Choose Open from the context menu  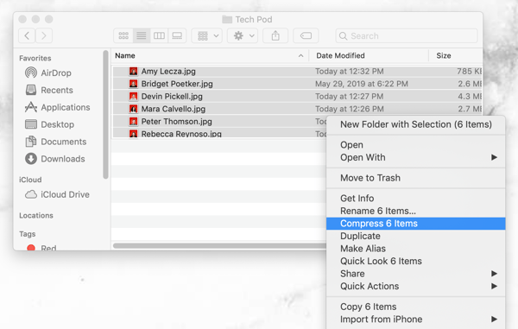coord(415,145)
